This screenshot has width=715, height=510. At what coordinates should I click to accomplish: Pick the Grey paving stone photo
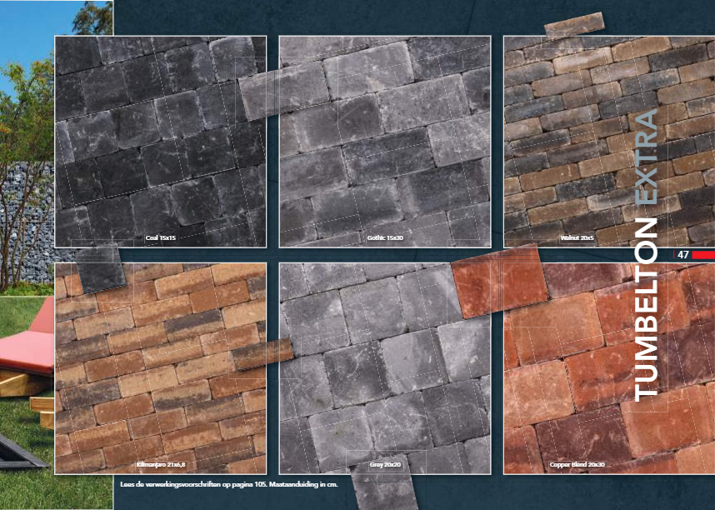[x=385, y=368]
